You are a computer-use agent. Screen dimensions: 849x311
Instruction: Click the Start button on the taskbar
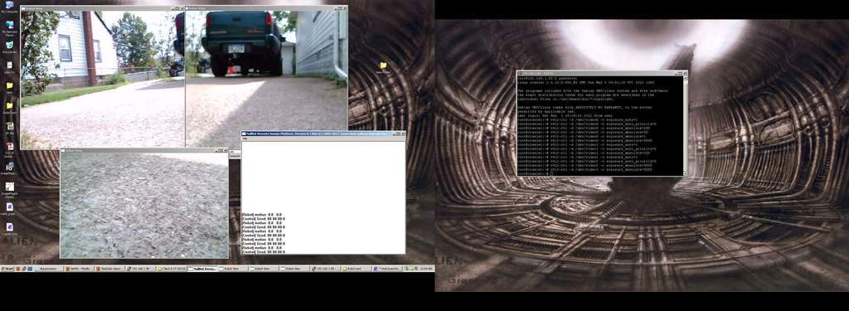tap(7, 269)
